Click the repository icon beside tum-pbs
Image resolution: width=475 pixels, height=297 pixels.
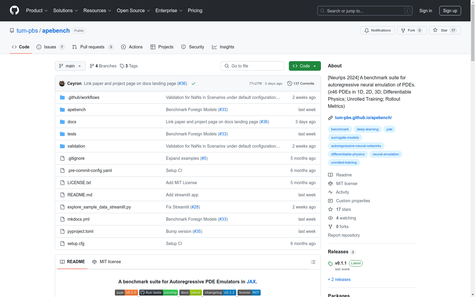pyautogui.click(x=12, y=31)
